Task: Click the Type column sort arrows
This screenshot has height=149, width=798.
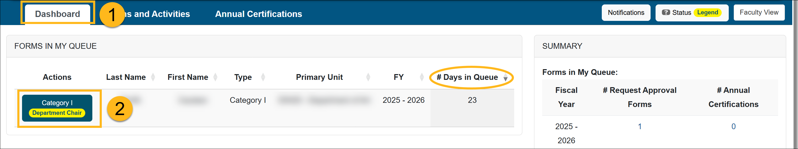Action: click(x=263, y=77)
